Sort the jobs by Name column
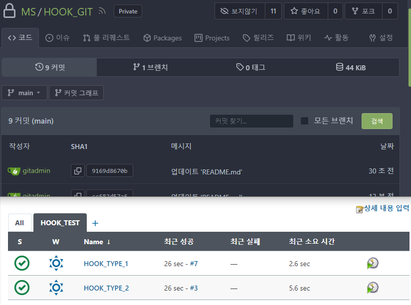 coord(97,242)
